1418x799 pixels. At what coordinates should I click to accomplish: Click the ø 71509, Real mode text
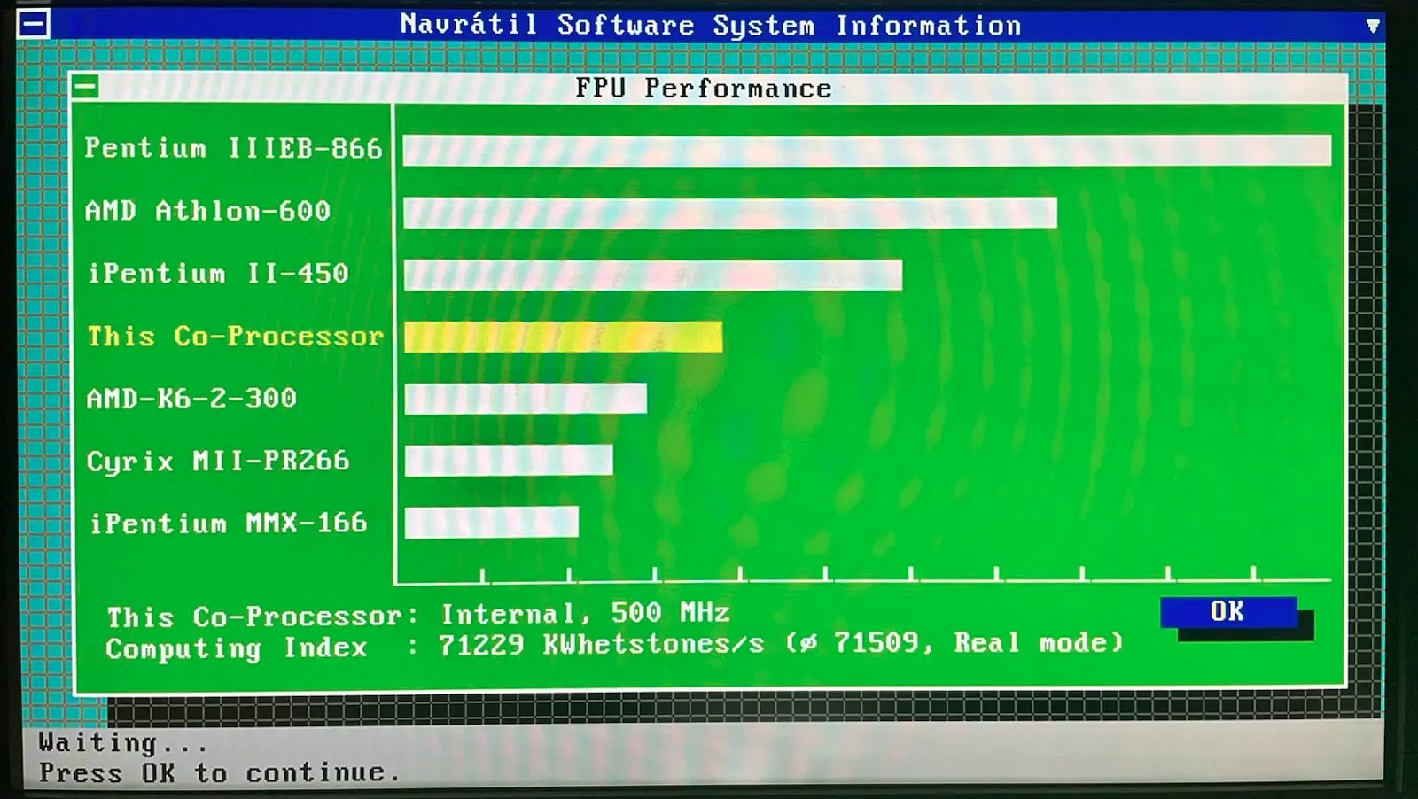tap(954, 642)
